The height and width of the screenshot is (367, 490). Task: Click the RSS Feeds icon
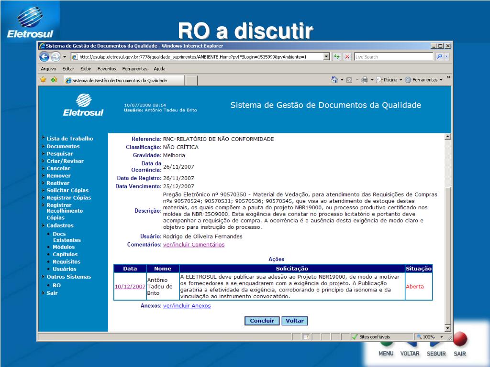point(349,80)
